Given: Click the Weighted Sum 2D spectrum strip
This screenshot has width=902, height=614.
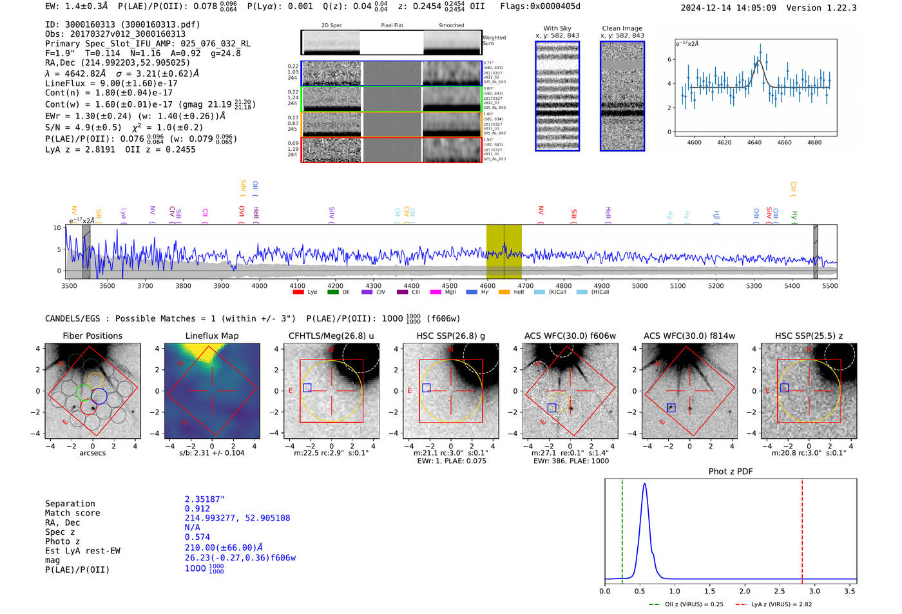Looking at the screenshot, I should click(392, 43).
